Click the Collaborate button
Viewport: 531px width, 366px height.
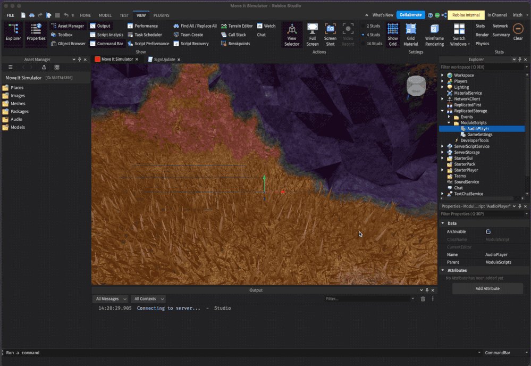[x=410, y=15]
